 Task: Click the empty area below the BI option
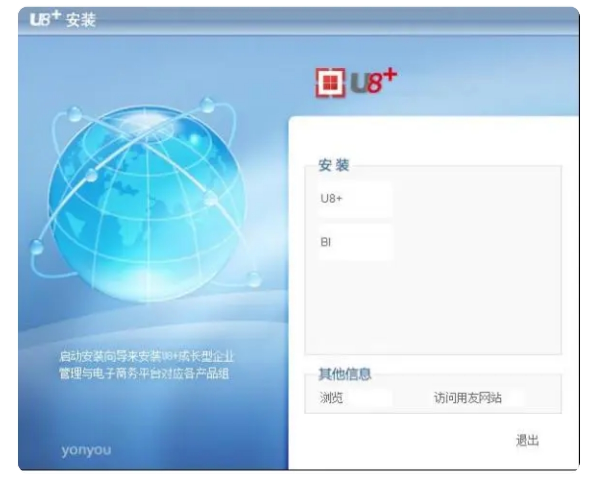tap(433, 306)
